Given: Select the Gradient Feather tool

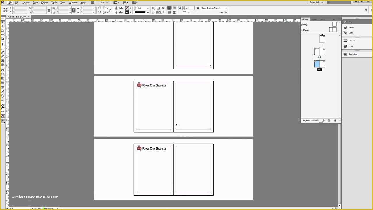Looking at the screenshot, I should [x=3, y=82].
